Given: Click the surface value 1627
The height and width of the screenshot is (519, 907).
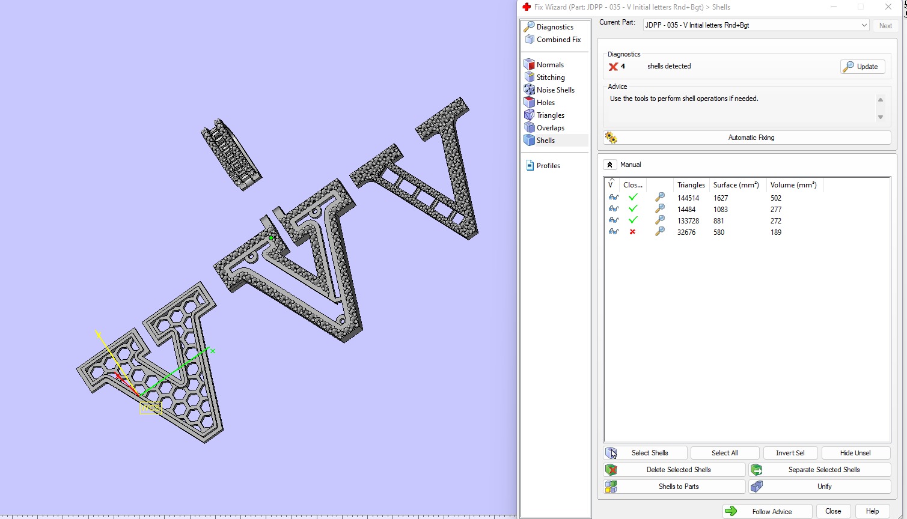Looking at the screenshot, I should 721,198.
